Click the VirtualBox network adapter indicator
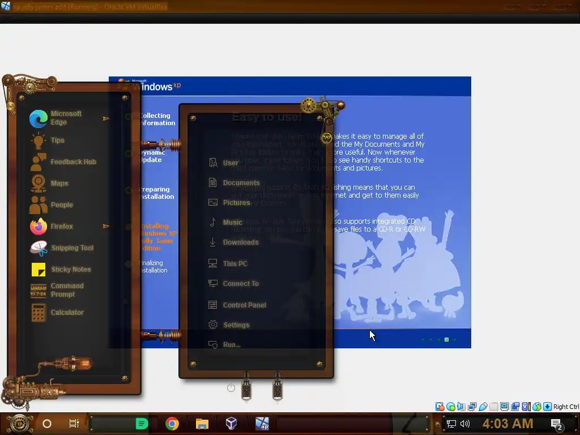This screenshot has height=435, width=580. 472,407
